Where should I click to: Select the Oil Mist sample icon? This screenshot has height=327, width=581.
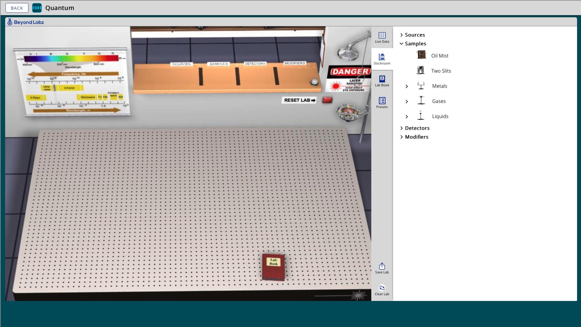click(421, 55)
